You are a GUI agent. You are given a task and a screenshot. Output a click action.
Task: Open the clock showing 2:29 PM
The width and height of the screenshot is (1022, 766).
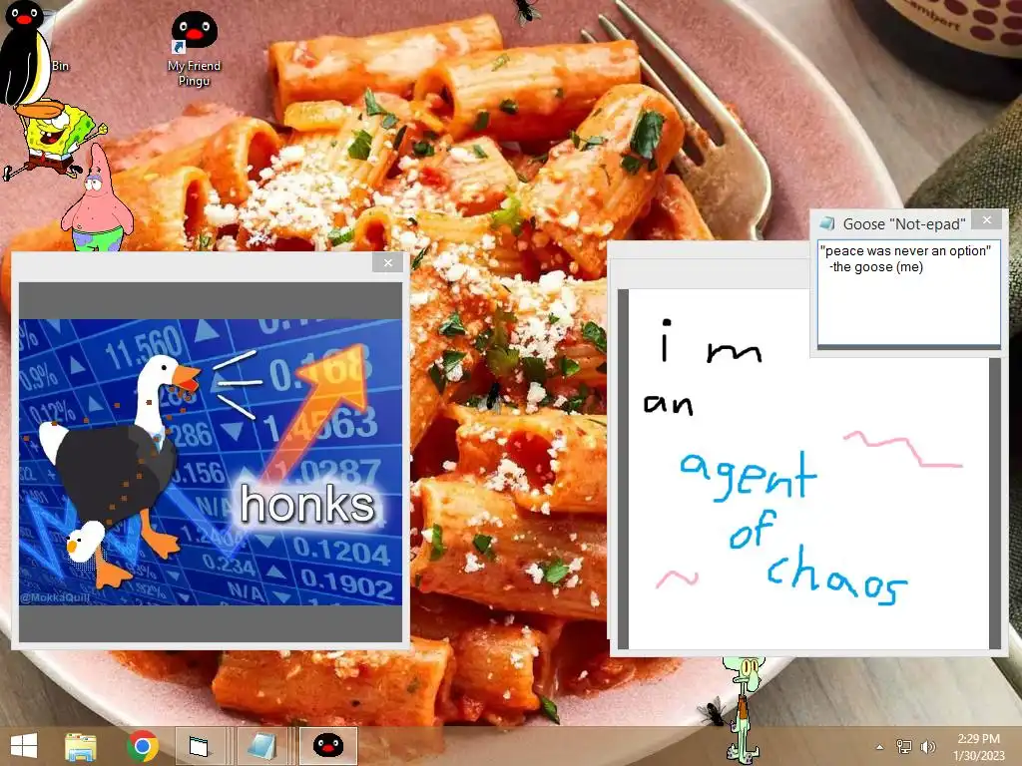pyautogui.click(x=978, y=747)
